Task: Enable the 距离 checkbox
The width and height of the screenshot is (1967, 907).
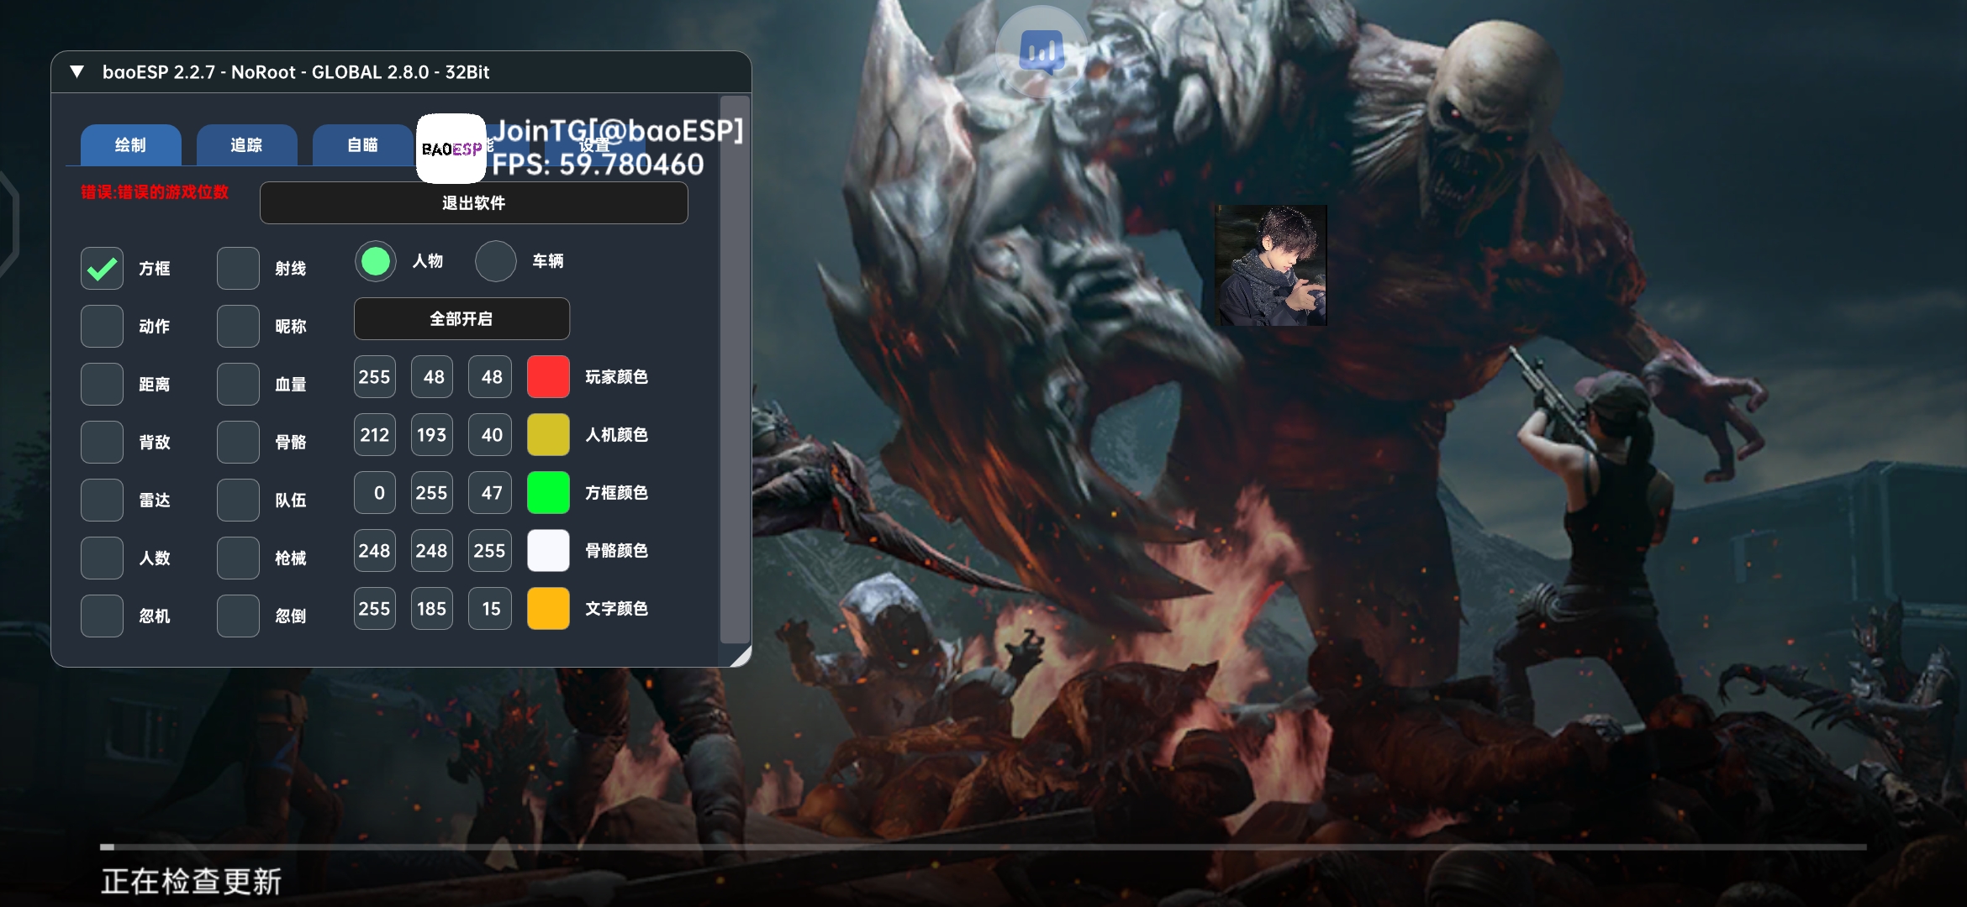Action: tap(103, 385)
